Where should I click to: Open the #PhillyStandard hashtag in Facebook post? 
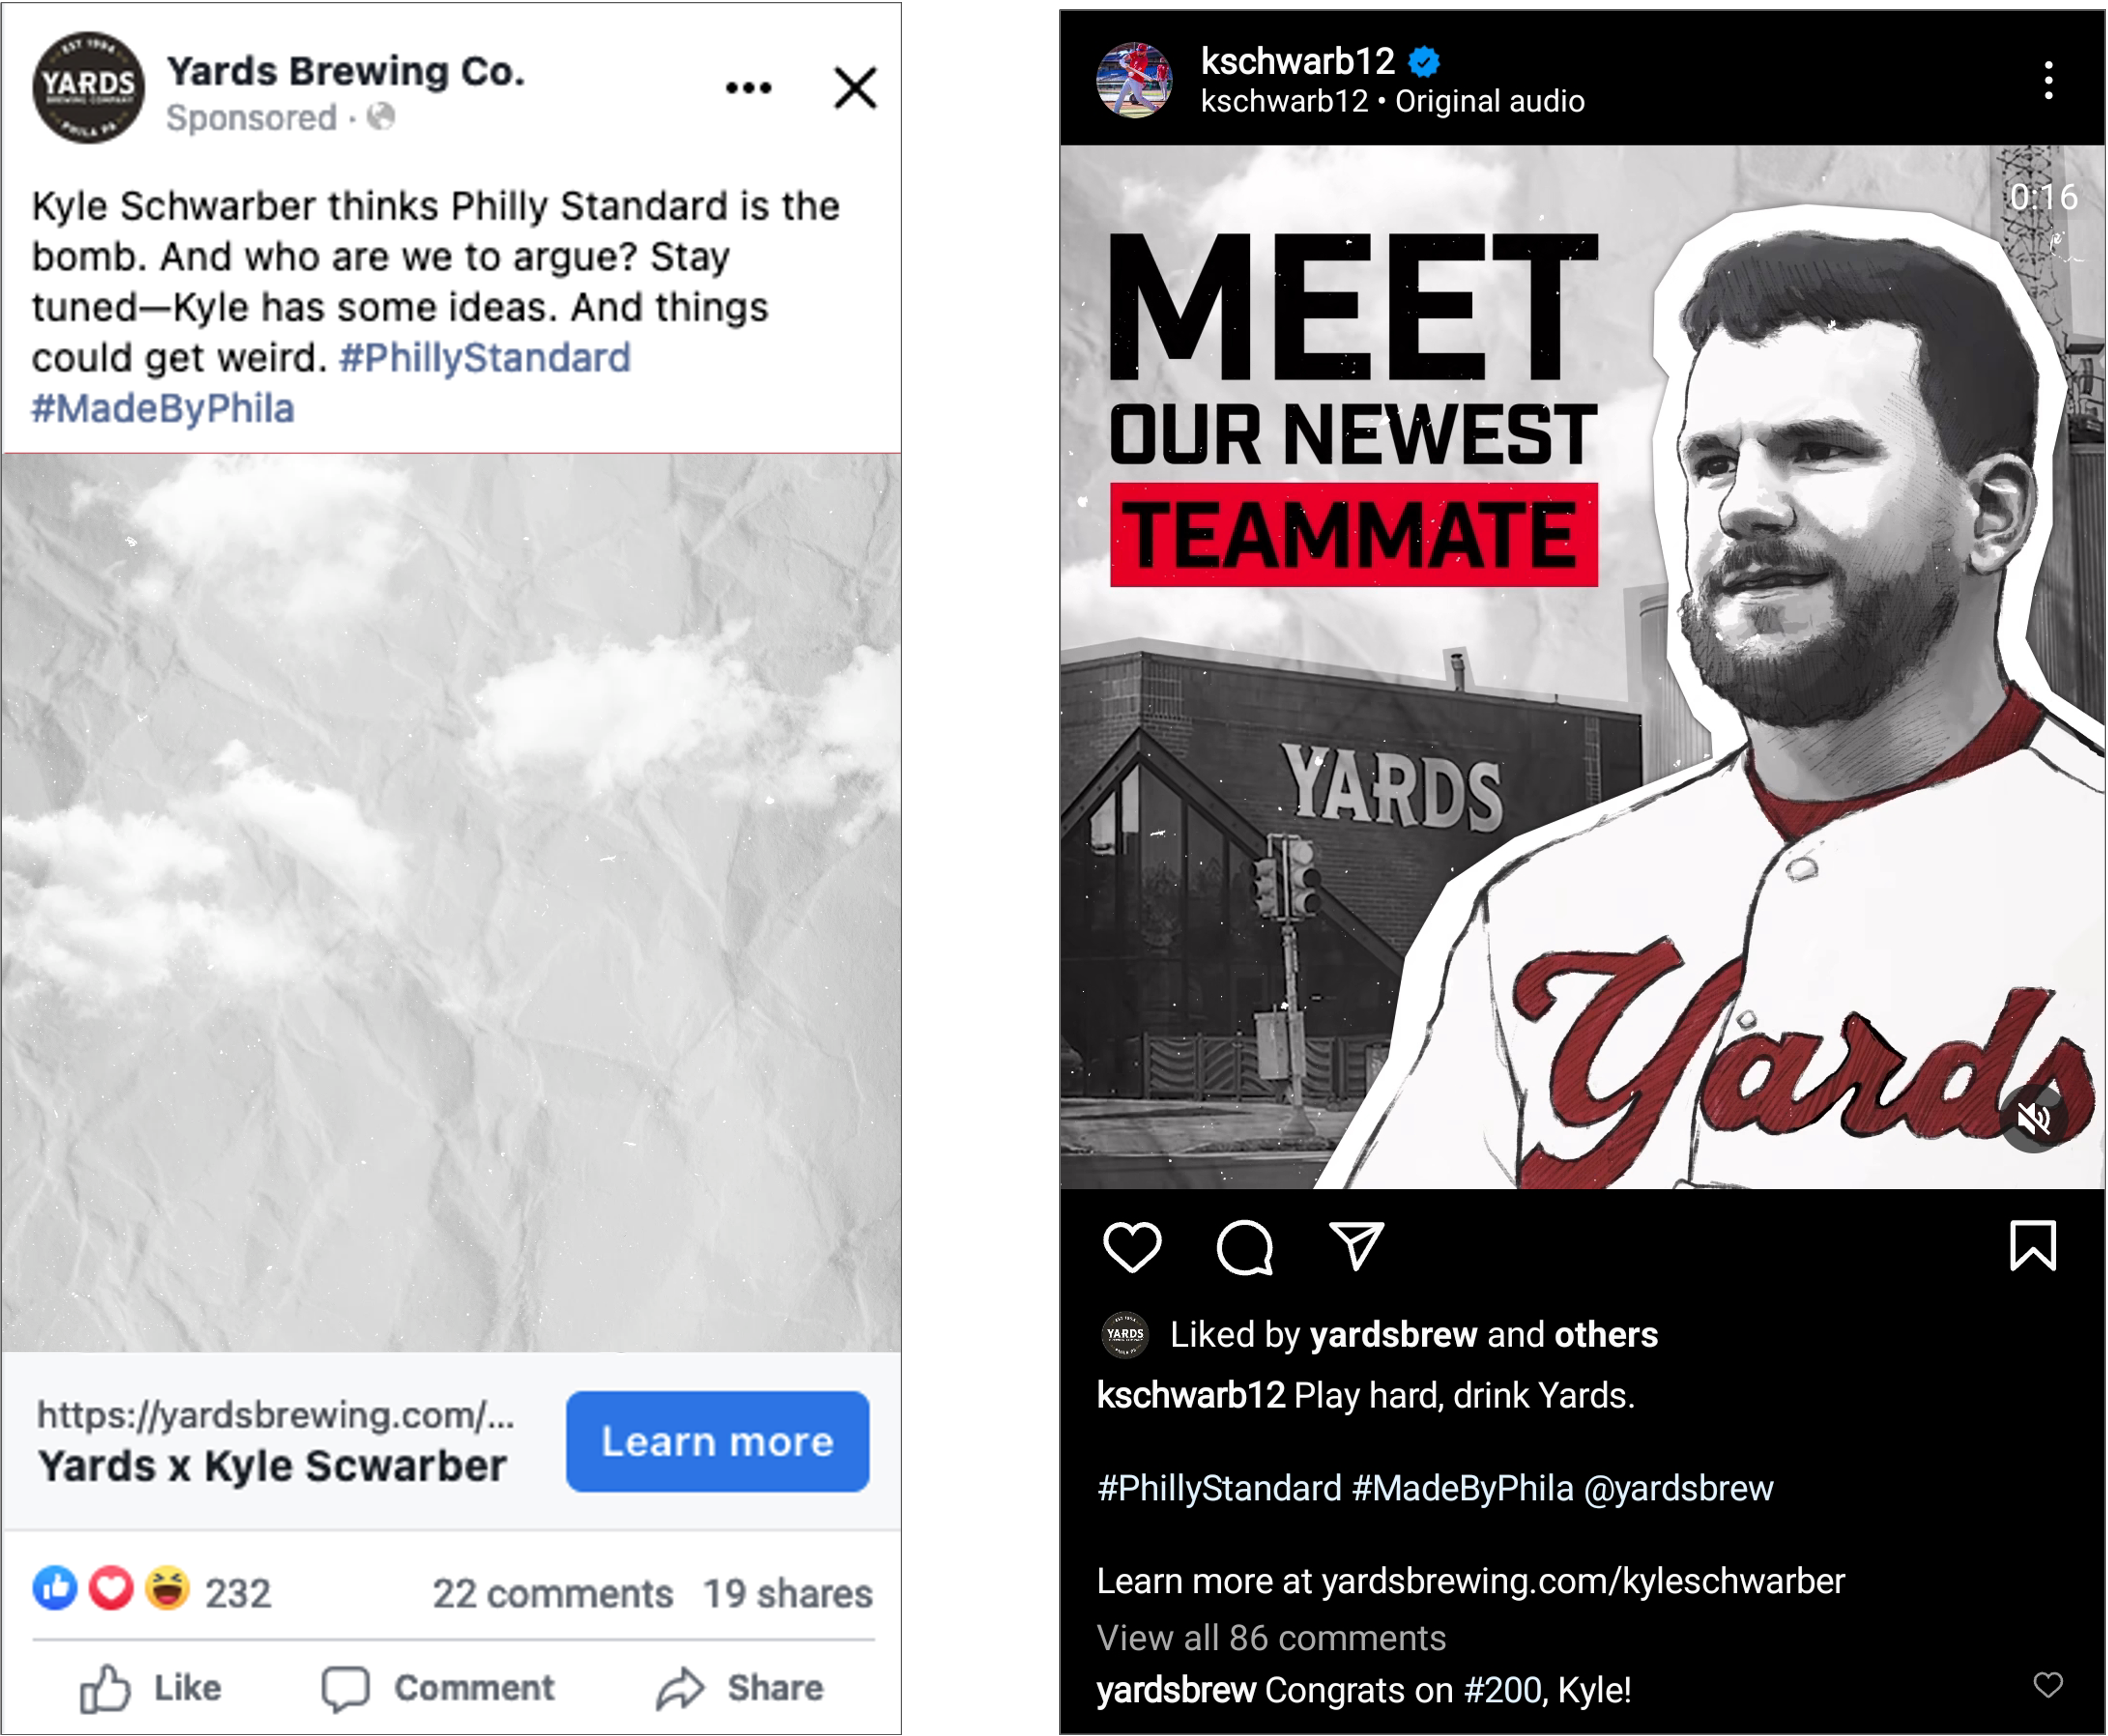485,357
